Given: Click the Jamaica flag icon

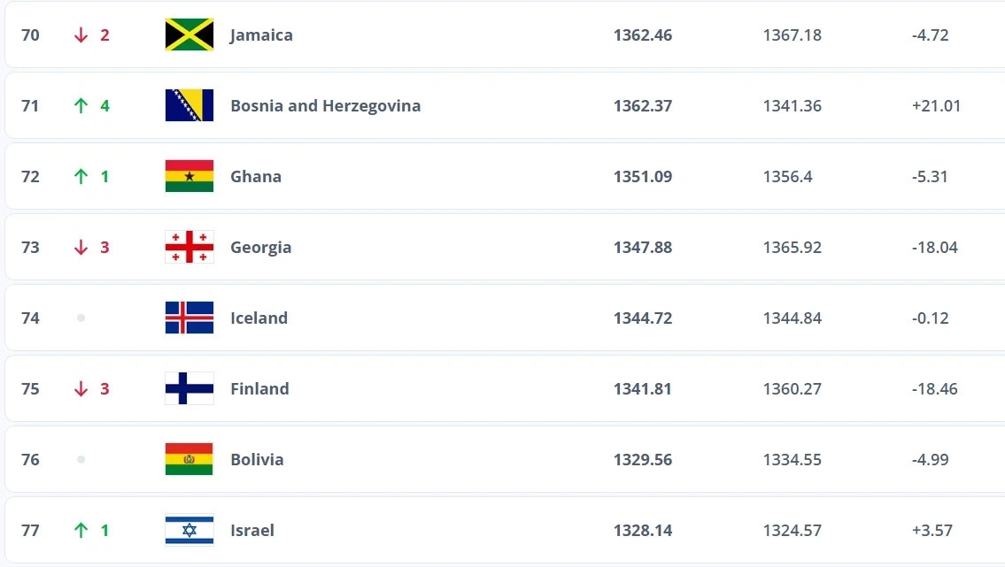Looking at the screenshot, I should pyautogui.click(x=189, y=35).
